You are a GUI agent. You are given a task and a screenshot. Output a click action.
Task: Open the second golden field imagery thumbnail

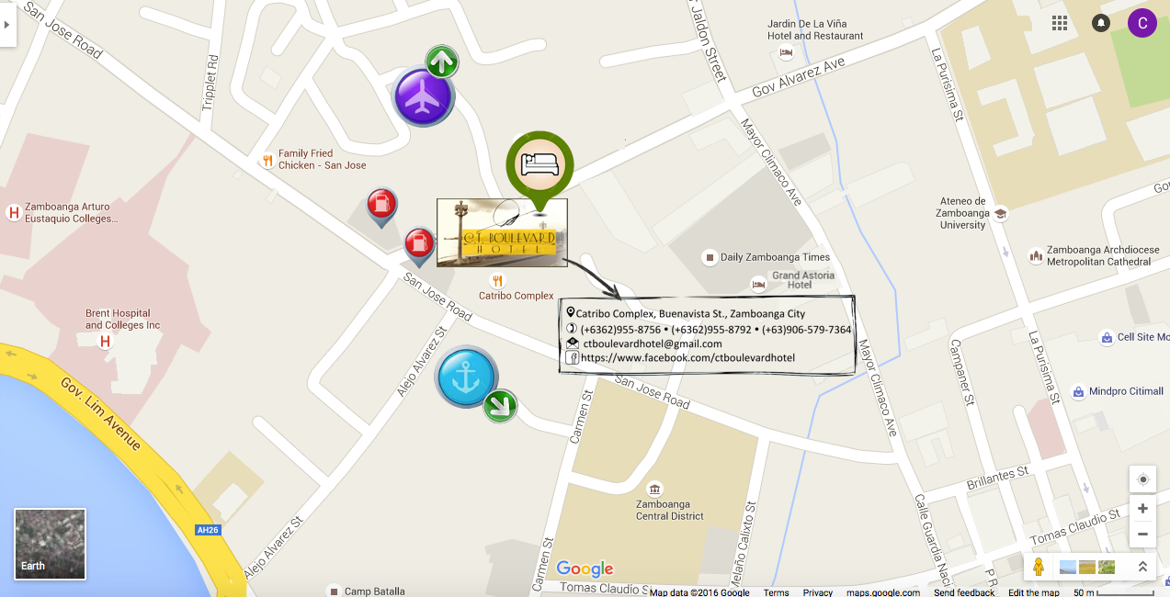pyautogui.click(x=1087, y=568)
